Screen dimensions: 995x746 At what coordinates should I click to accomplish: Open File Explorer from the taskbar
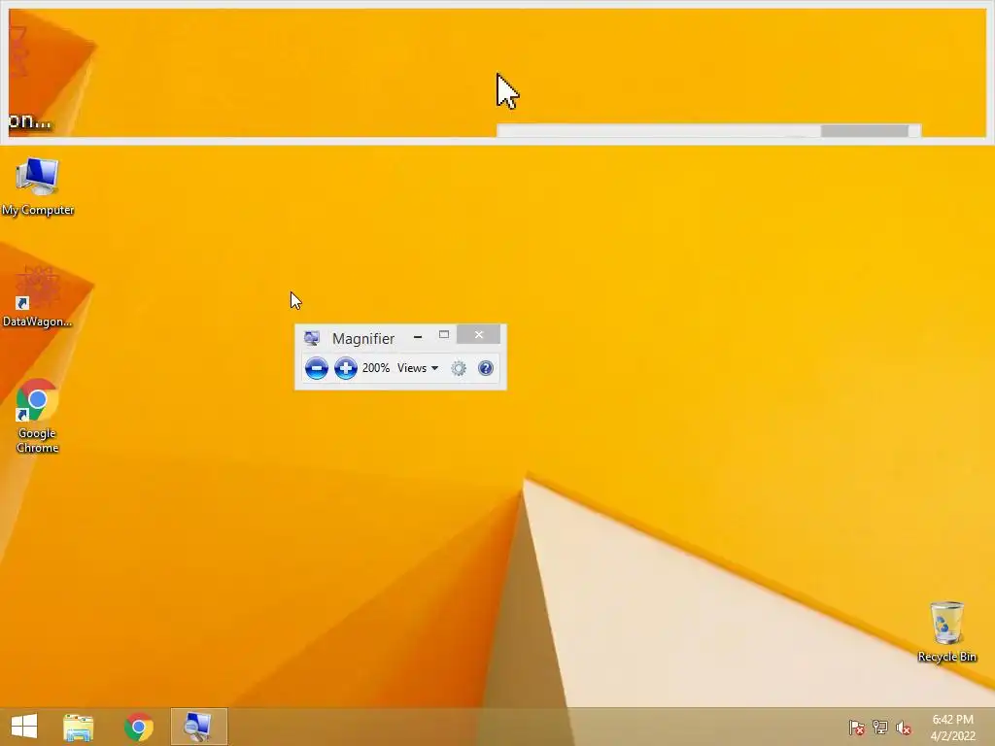[79, 727]
